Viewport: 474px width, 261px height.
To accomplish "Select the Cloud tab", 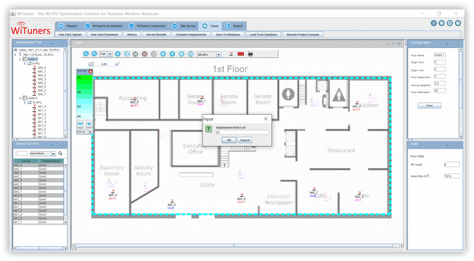I will (210, 26).
